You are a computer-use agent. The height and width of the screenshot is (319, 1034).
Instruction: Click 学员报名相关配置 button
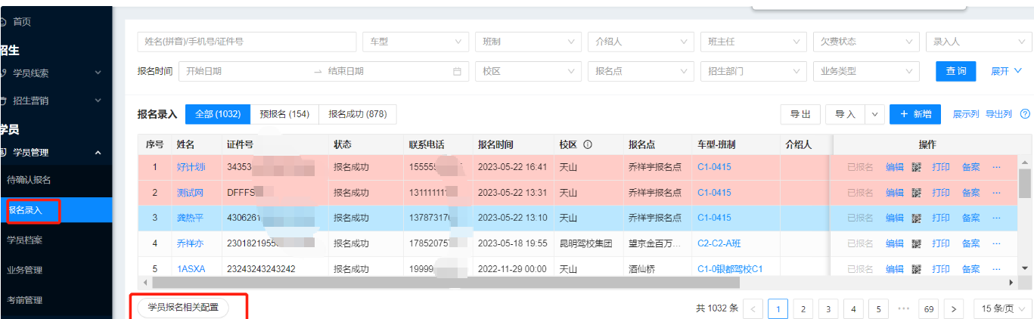tap(183, 308)
